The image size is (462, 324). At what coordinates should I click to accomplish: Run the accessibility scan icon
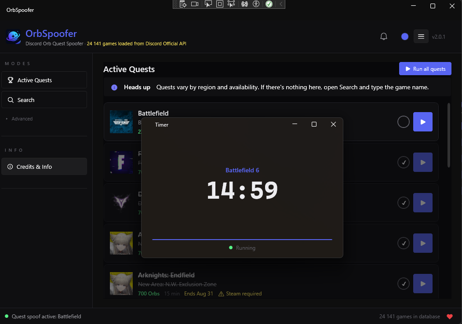coord(256,4)
